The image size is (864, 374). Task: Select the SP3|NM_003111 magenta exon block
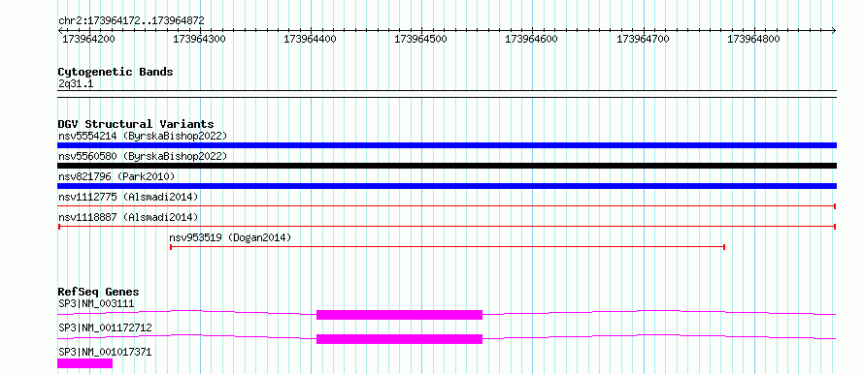coord(400,315)
